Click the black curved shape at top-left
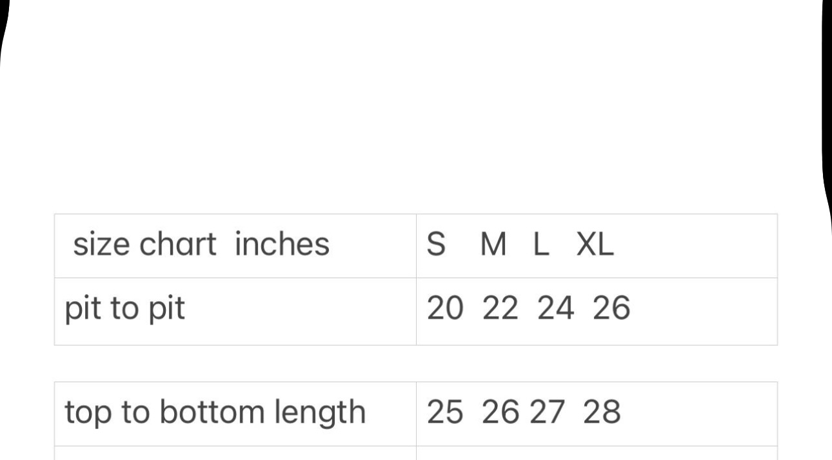 pyautogui.click(x=4, y=39)
